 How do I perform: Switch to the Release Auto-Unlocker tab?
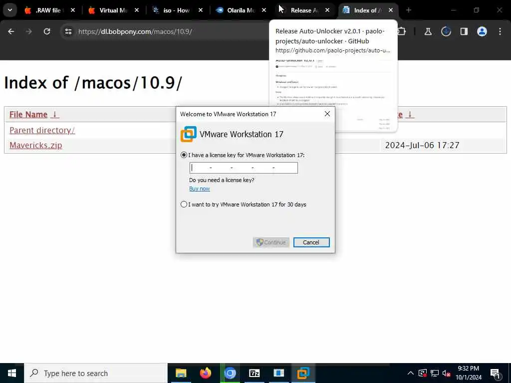click(x=304, y=10)
